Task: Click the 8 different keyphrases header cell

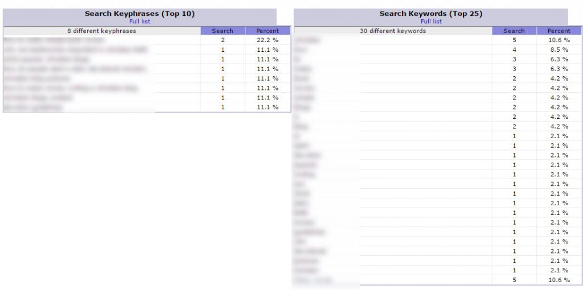Action: 101,31
